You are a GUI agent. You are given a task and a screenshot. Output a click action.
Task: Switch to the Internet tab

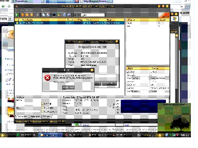[x=35, y=116]
